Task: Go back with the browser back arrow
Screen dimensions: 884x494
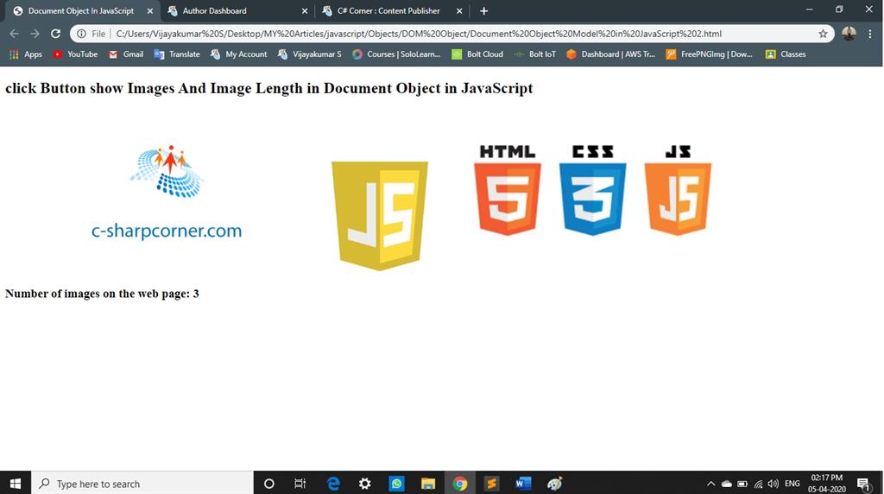Action: point(14,34)
